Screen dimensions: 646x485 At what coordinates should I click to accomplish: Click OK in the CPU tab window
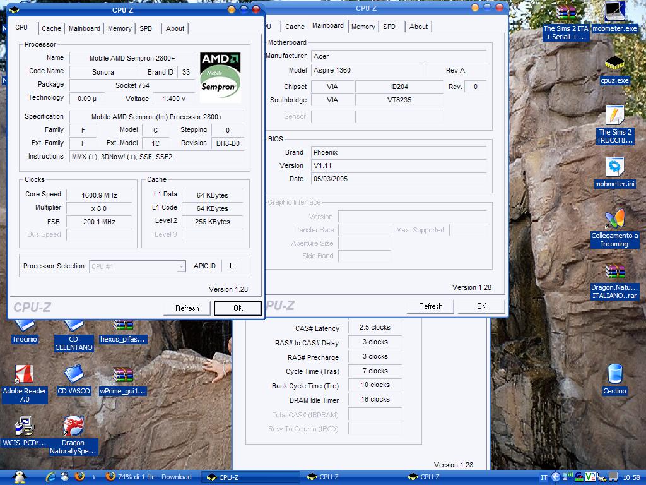(238, 308)
